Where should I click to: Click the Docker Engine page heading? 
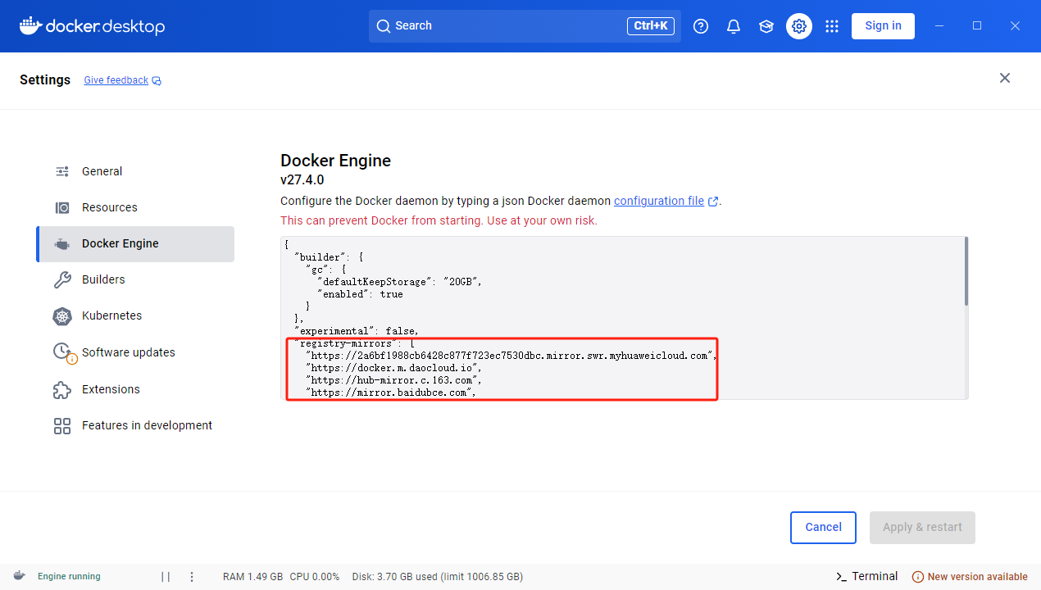(336, 161)
